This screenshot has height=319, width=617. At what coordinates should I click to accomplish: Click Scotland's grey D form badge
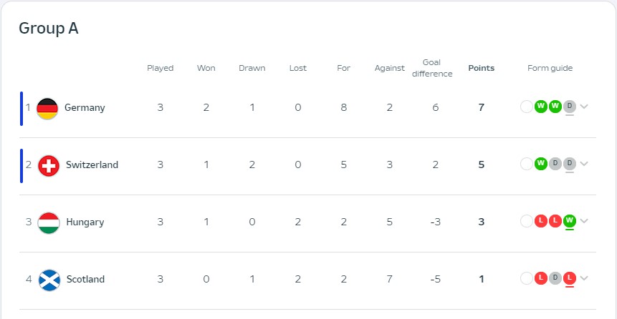[x=555, y=278]
